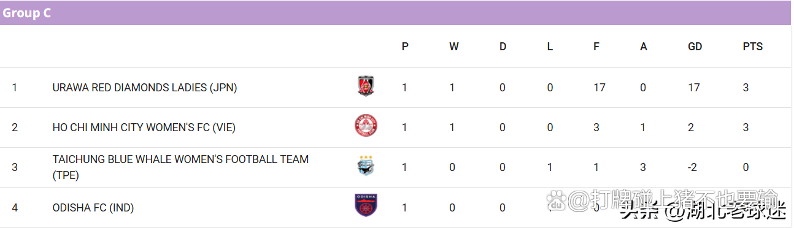Click the P (played) column header
The width and height of the screenshot is (794, 228).
coord(405,47)
